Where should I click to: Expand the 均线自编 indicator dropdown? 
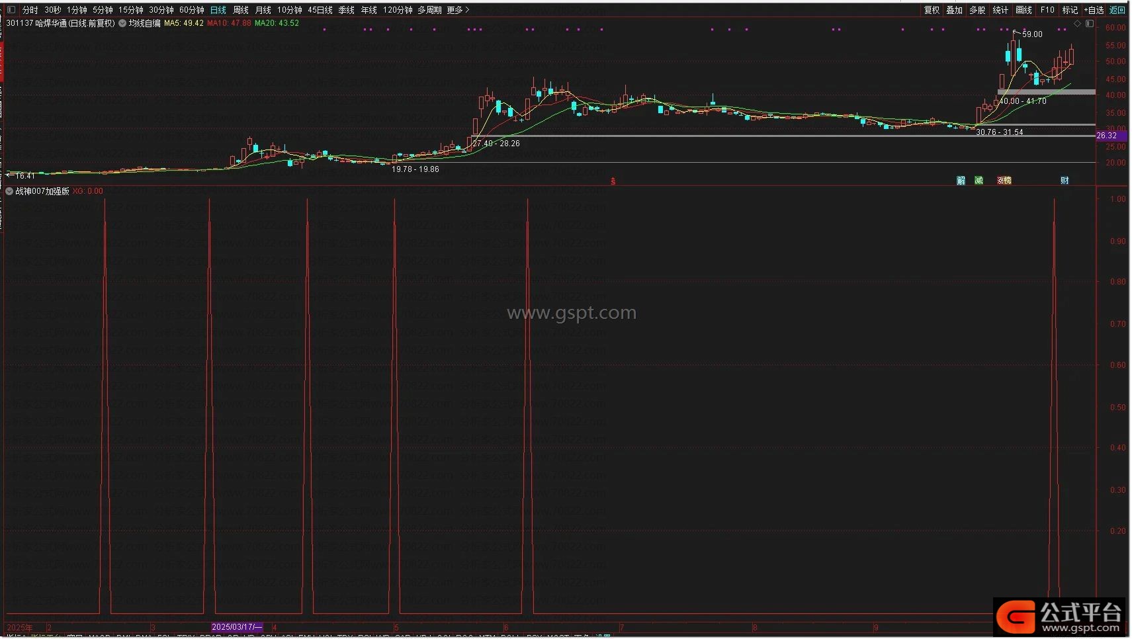point(122,23)
